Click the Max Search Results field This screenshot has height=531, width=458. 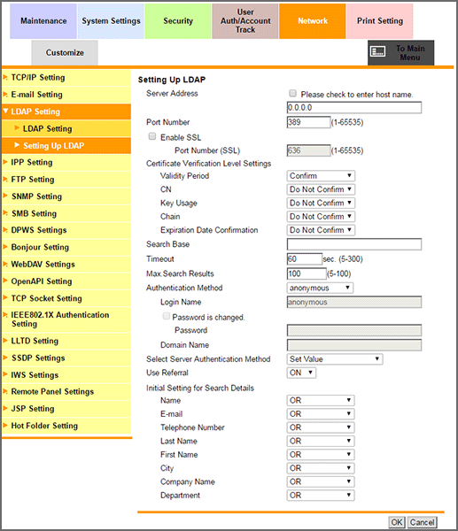pos(307,273)
